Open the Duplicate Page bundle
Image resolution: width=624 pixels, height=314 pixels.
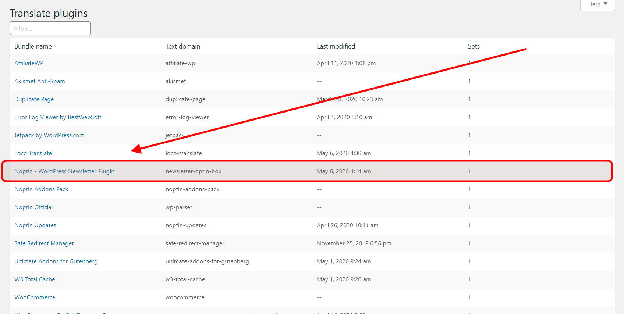pyautogui.click(x=34, y=99)
